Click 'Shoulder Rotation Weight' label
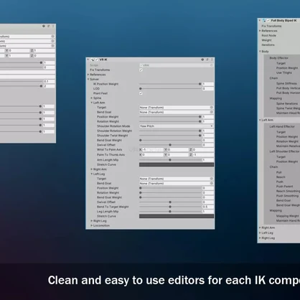 (114, 131)
